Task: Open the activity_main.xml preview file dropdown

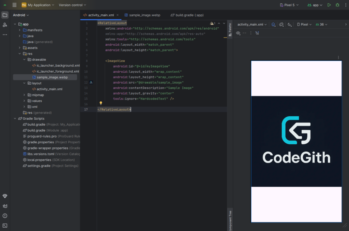Action: pyautogui.click(x=252, y=25)
